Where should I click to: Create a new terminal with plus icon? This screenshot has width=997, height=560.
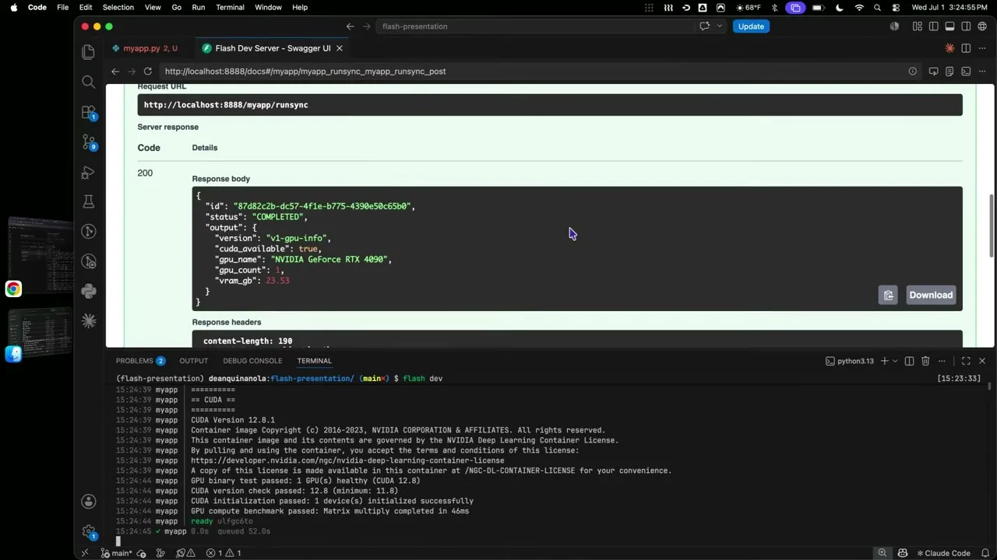click(884, 361)
